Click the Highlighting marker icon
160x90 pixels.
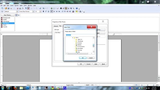(x=77, y=11)
